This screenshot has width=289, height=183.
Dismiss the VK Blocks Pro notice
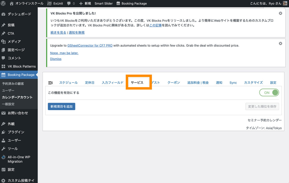point(280,13)
